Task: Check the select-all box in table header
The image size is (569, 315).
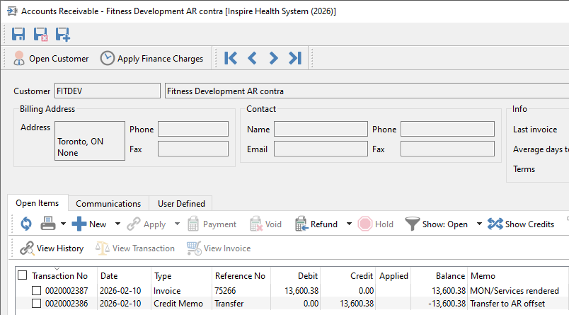Action: (23, 275)
